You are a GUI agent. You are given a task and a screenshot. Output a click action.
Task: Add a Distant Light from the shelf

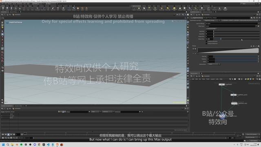pos(168,9)
